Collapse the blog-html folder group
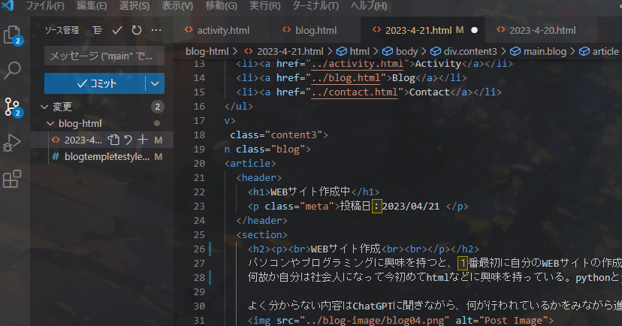 click(x=50, y=123)
